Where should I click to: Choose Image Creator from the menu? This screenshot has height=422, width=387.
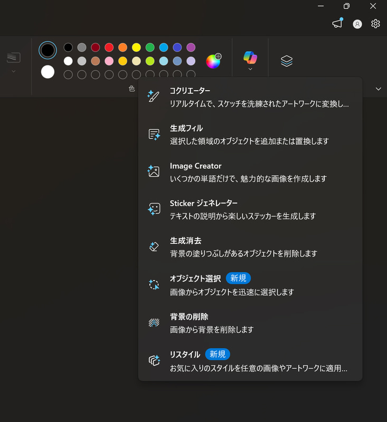(250, 172)
